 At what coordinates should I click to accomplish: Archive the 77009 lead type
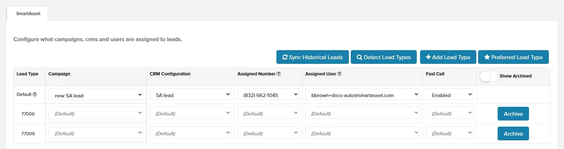click(513, 133)
